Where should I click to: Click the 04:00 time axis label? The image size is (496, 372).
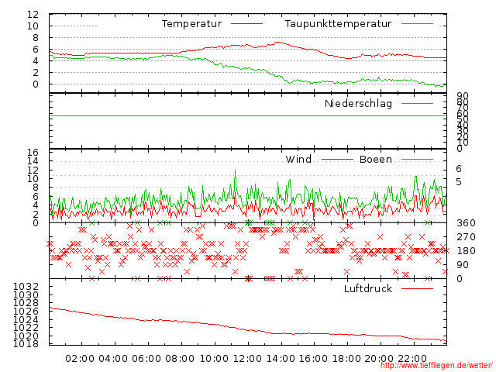[113, 359]
